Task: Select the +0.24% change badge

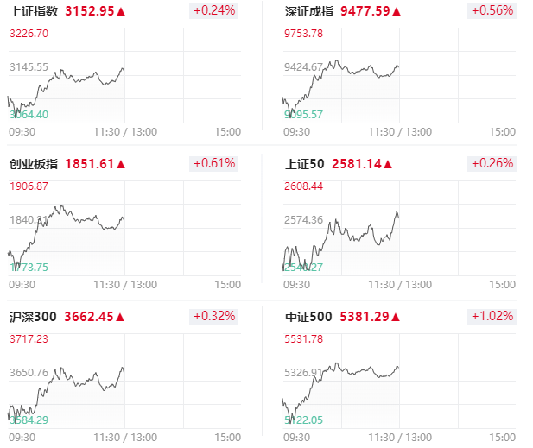Action: pos(214,10)
